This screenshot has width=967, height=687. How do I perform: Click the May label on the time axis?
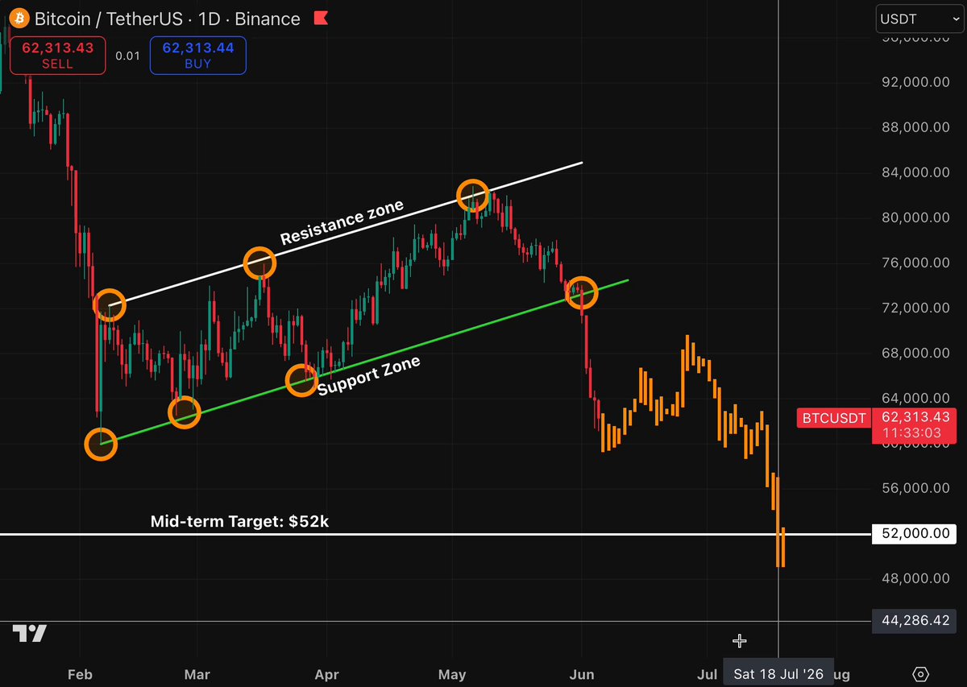pos(450,673)
